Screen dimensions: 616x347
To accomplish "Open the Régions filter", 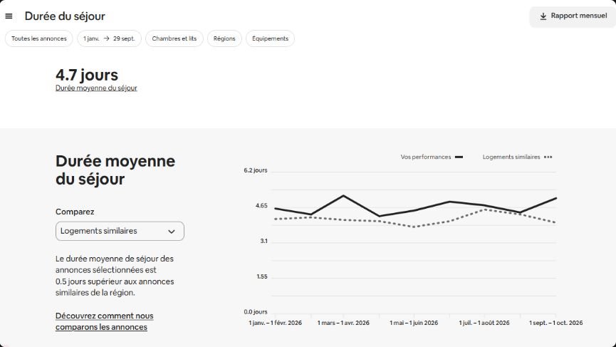I will click(224, 38).
